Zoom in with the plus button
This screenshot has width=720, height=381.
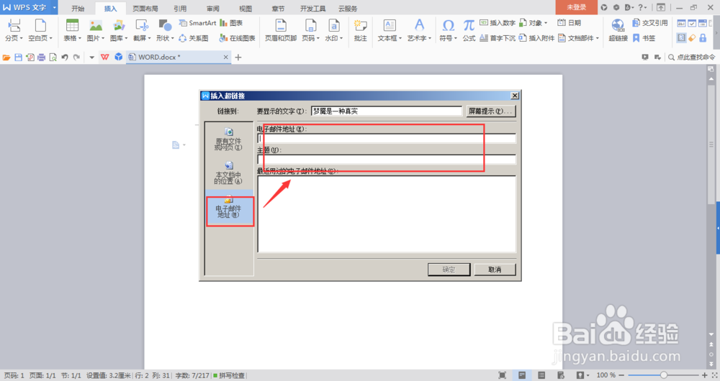click(704, 375)
